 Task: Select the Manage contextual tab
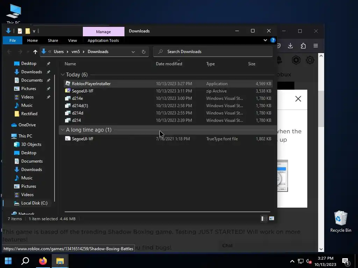click(x=103, y=32)
